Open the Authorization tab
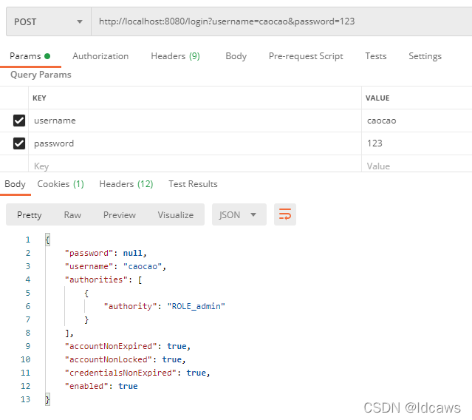This screenshot has width=472, height=420. point(100,56)
